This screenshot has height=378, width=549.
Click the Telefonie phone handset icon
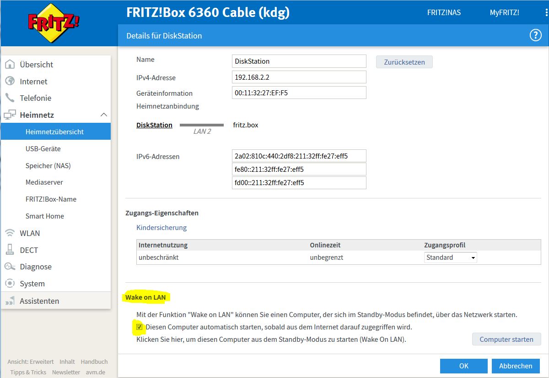click(x=10, y=98)
